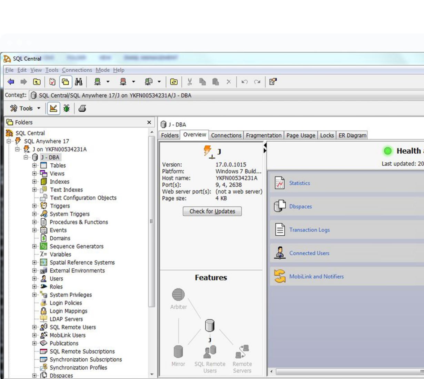Open the Connections menu
Image resolution: width=424 pixels, height=379 pixels.
coord(77,70)
